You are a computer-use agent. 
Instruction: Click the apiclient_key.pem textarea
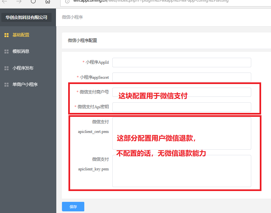click(182, 171)
